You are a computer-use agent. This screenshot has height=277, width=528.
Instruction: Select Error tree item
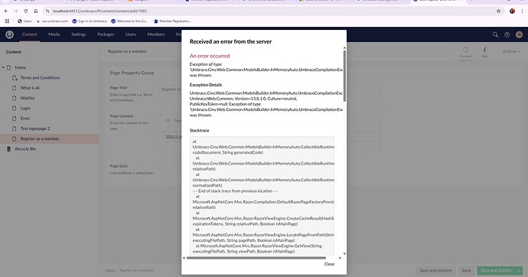(x=25, y=119)
